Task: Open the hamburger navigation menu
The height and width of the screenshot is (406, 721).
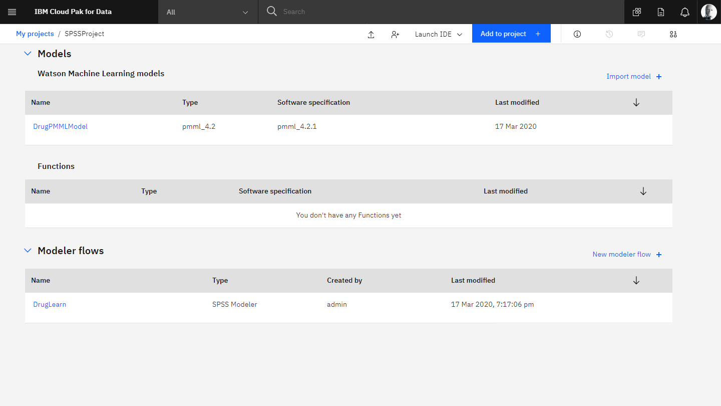Action: 12,11
